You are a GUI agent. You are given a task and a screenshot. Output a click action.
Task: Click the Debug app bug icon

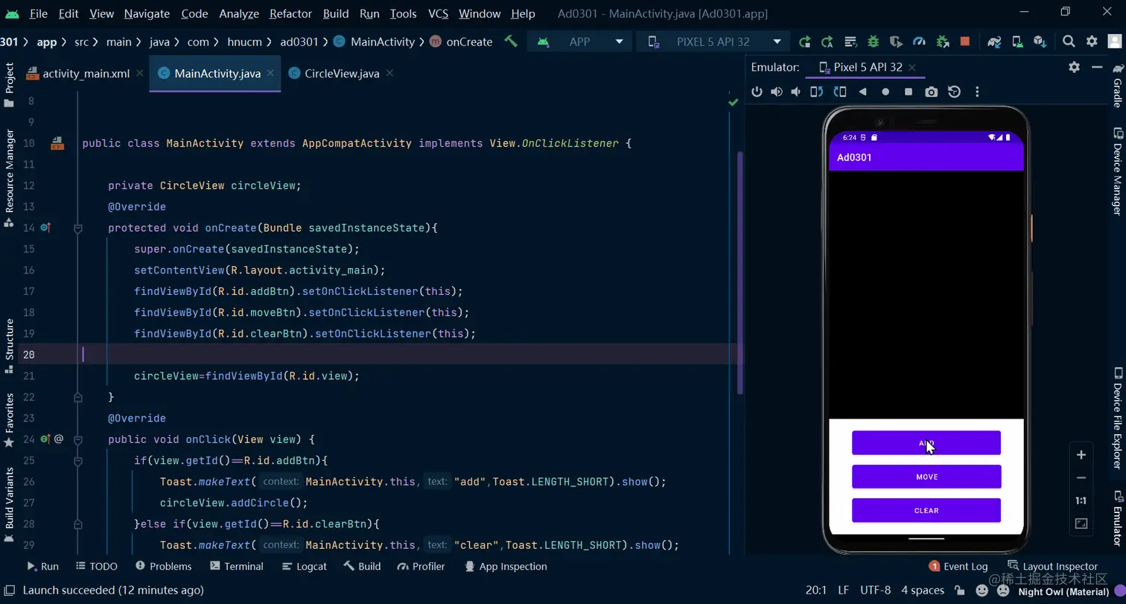coord(873,42)
